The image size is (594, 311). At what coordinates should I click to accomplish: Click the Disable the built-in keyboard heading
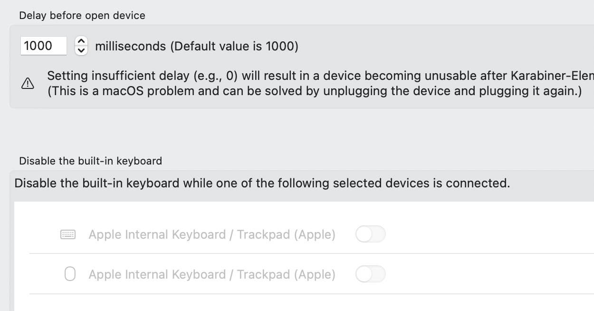pyautogui.click(x=89, y=161)
